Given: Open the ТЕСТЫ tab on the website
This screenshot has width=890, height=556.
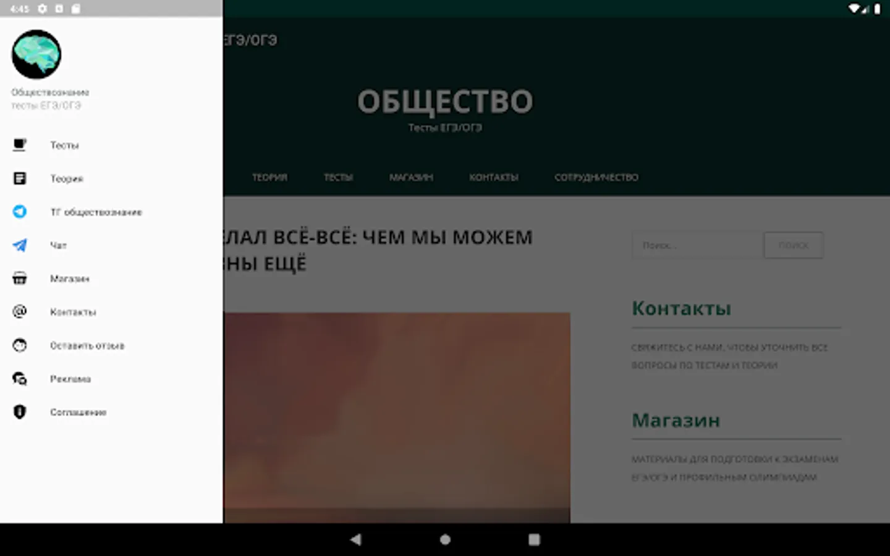Looking at the screenshot, I should (338, 177).
